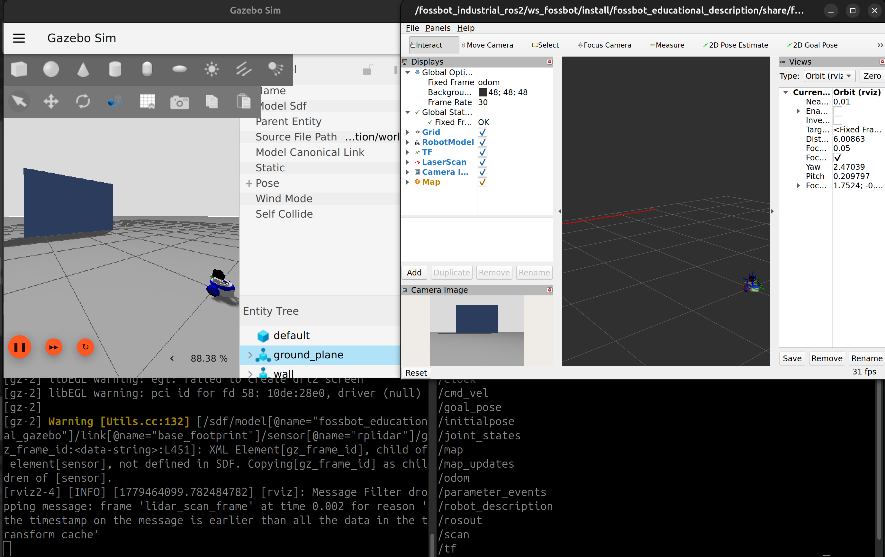This screenshot has height=557, width=885.
Task: Choose the select mode arrow tool
Action: coord(19,101)
